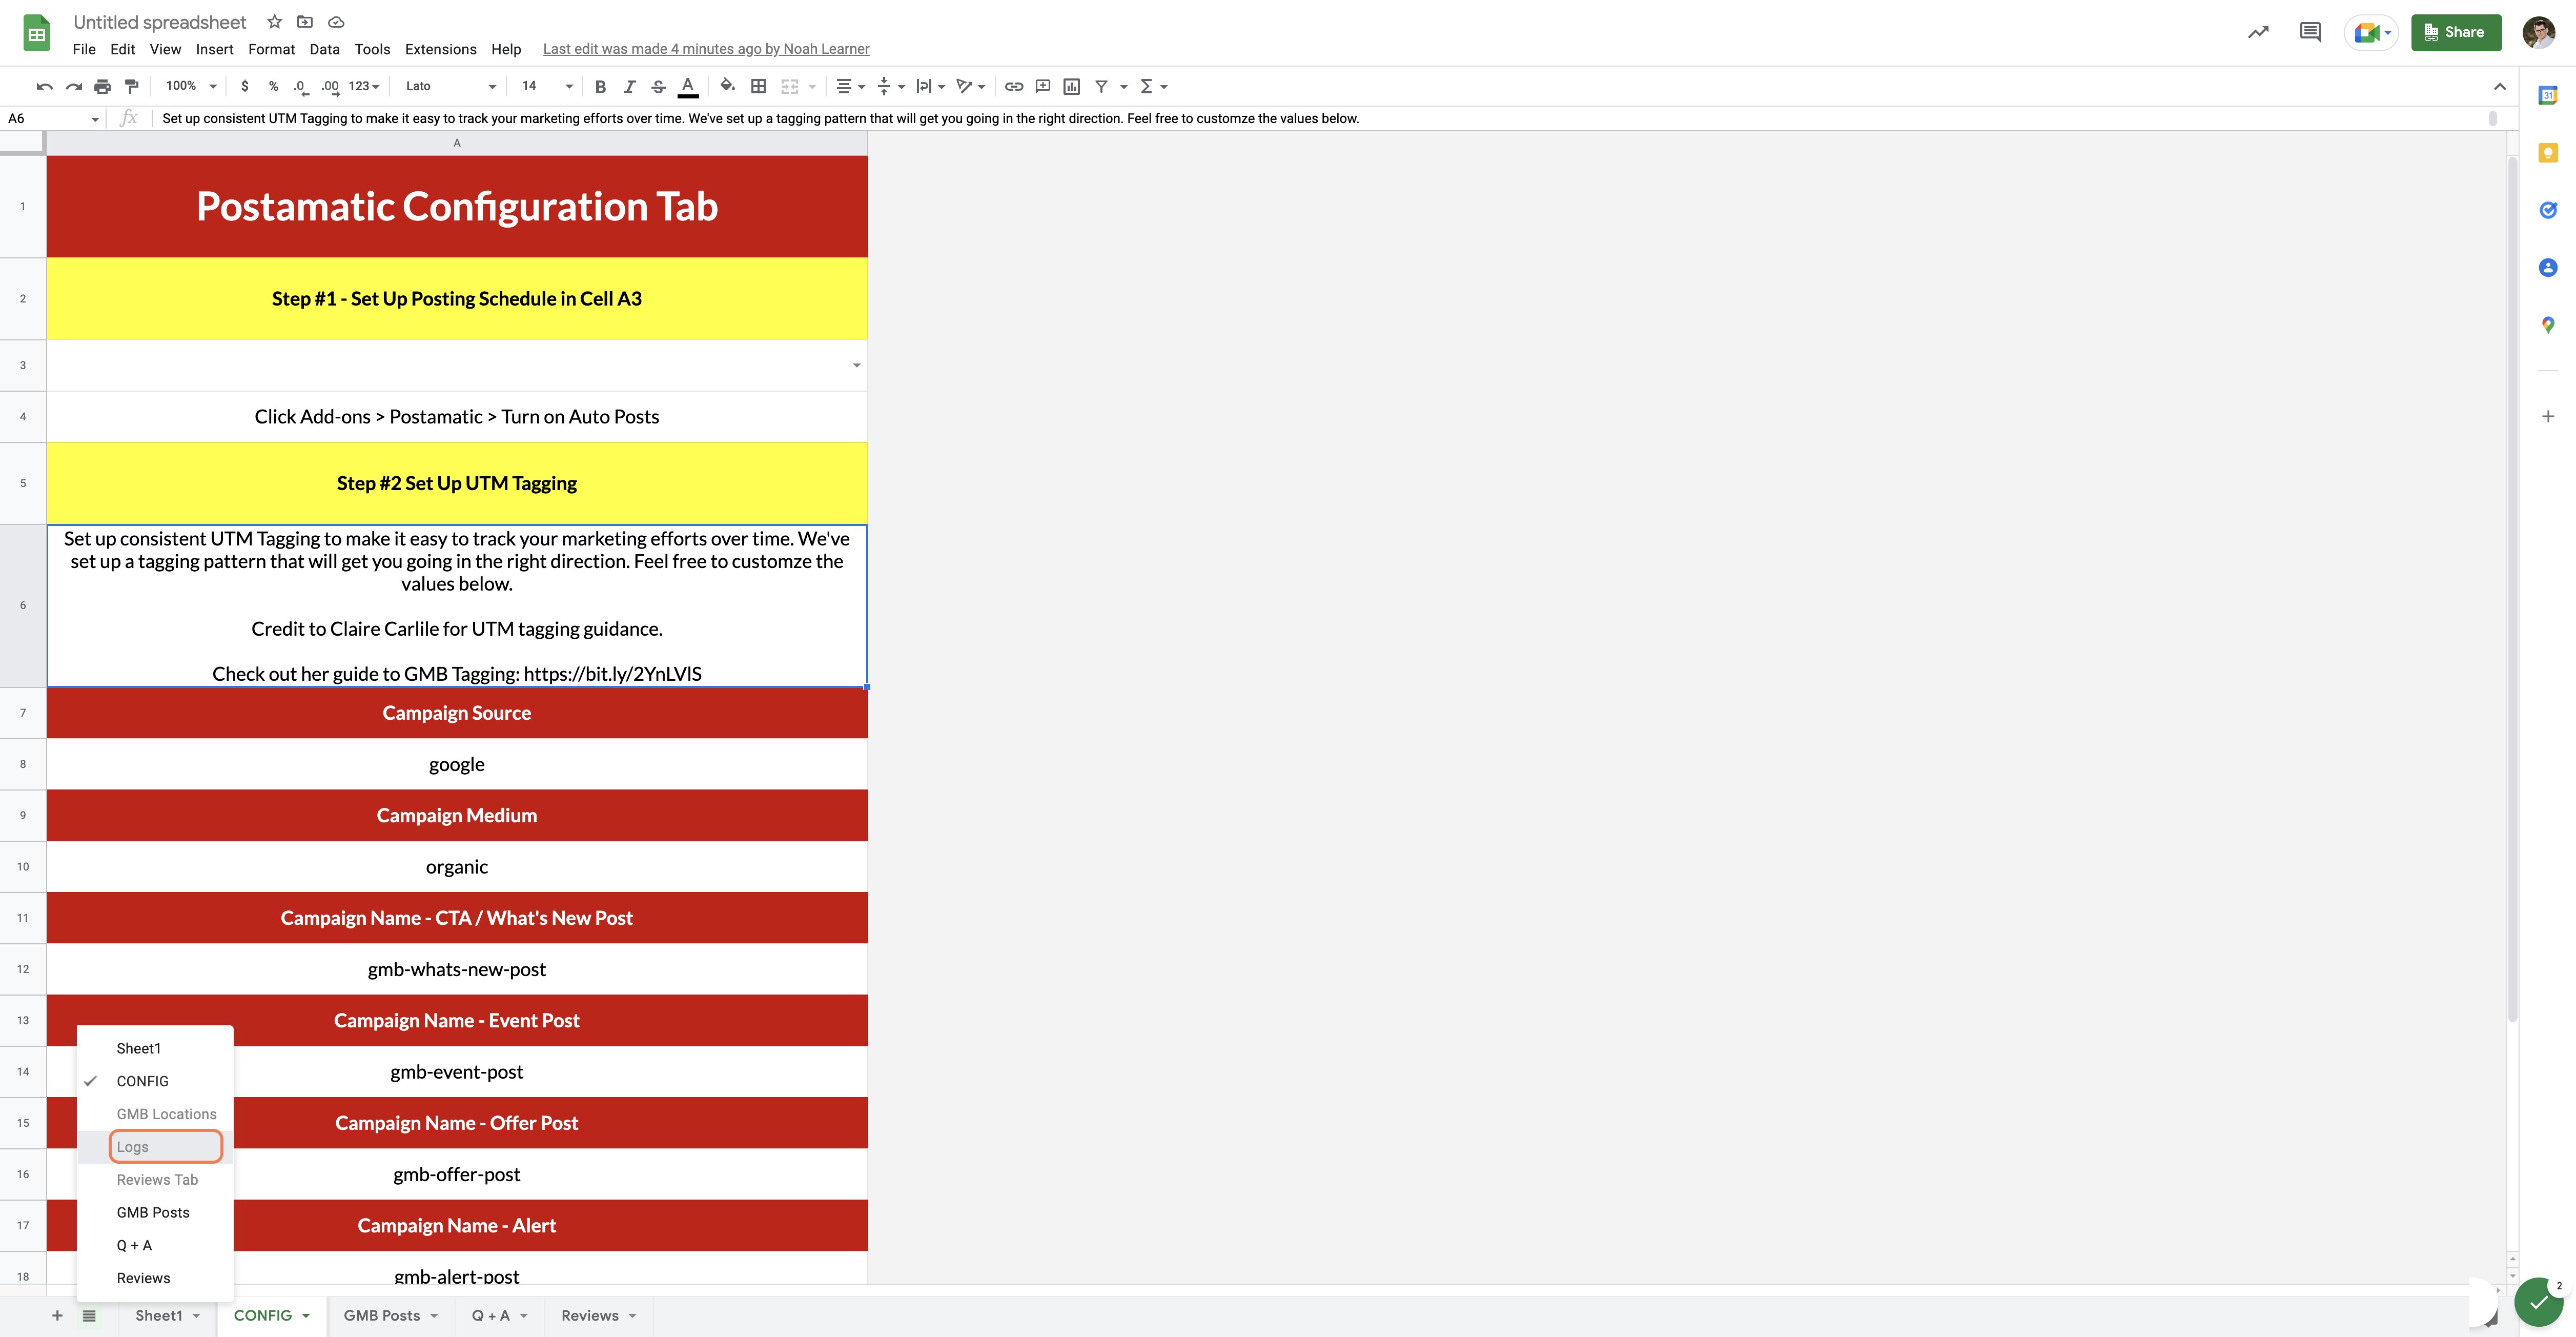2576x1337 pixels.
Task: Open the Vertical align dropdown
Action: 890,86
